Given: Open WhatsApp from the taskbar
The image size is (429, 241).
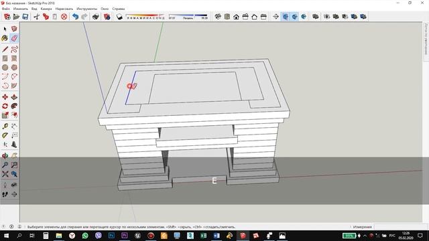Looking at the screenshot, I should (85, 236).
